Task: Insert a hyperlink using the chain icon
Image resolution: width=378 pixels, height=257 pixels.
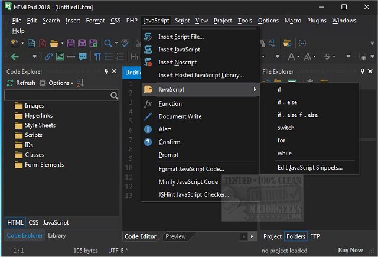Action: (48, 57)
